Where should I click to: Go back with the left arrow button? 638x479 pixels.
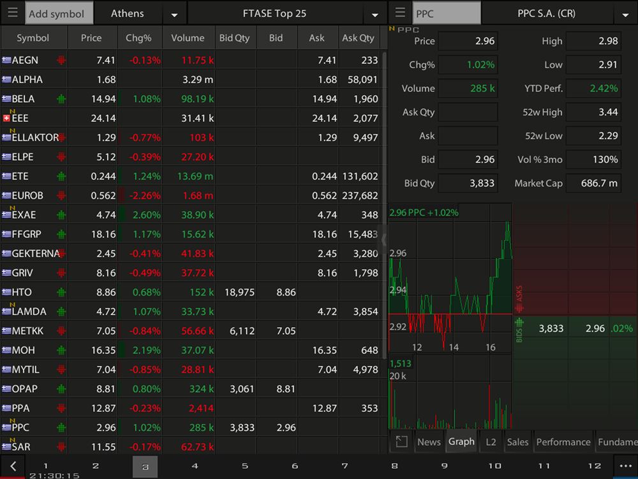coord(13,466)
